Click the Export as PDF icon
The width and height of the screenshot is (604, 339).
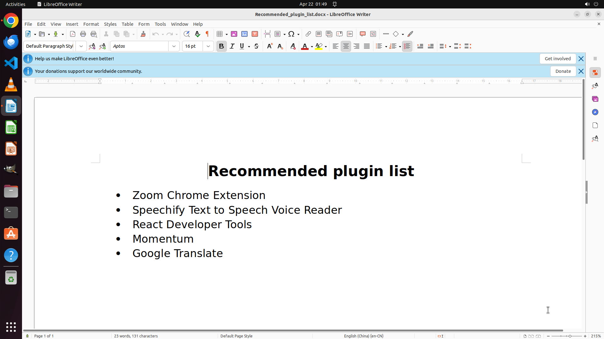pyautogui.click(x=73, y=34)
